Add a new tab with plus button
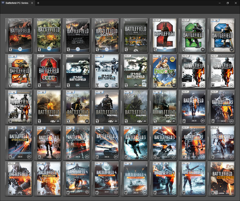 tap(38, 3)
